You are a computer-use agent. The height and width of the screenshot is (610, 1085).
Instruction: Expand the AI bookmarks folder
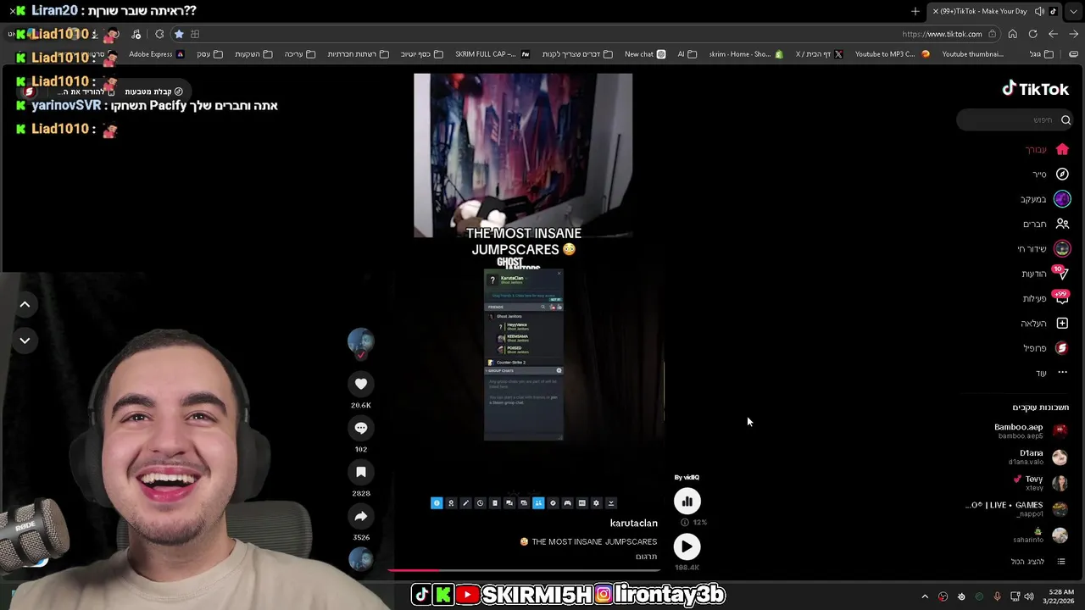[687, 54]
